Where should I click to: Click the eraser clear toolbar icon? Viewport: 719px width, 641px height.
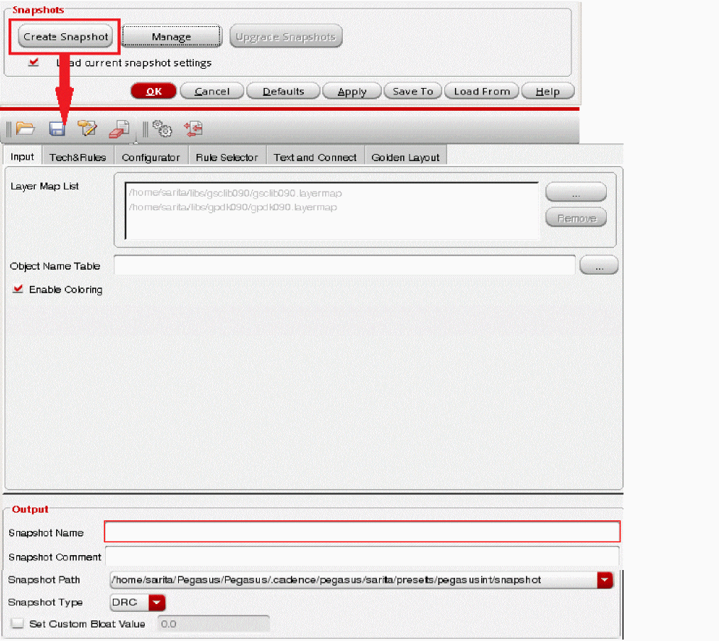click(119, 129)
